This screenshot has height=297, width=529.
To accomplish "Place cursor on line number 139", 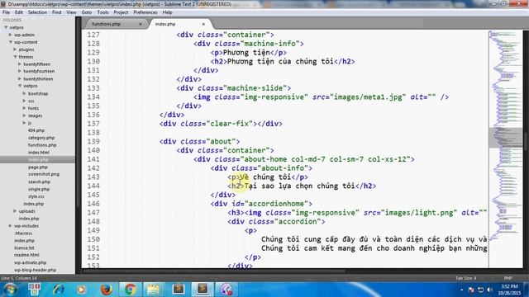I will click(93, 141).
